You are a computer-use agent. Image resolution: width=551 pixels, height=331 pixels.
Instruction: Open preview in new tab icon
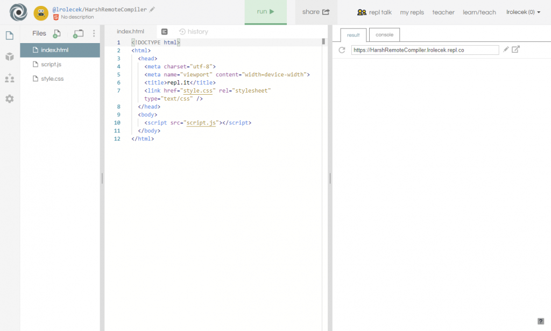pyautogui.click(x=515, y=50)
